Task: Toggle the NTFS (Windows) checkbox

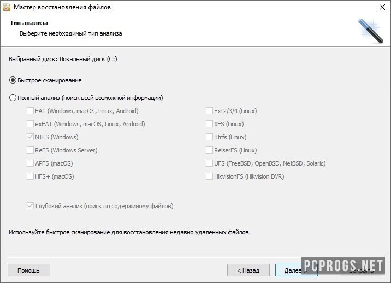Action: [30, 137]
